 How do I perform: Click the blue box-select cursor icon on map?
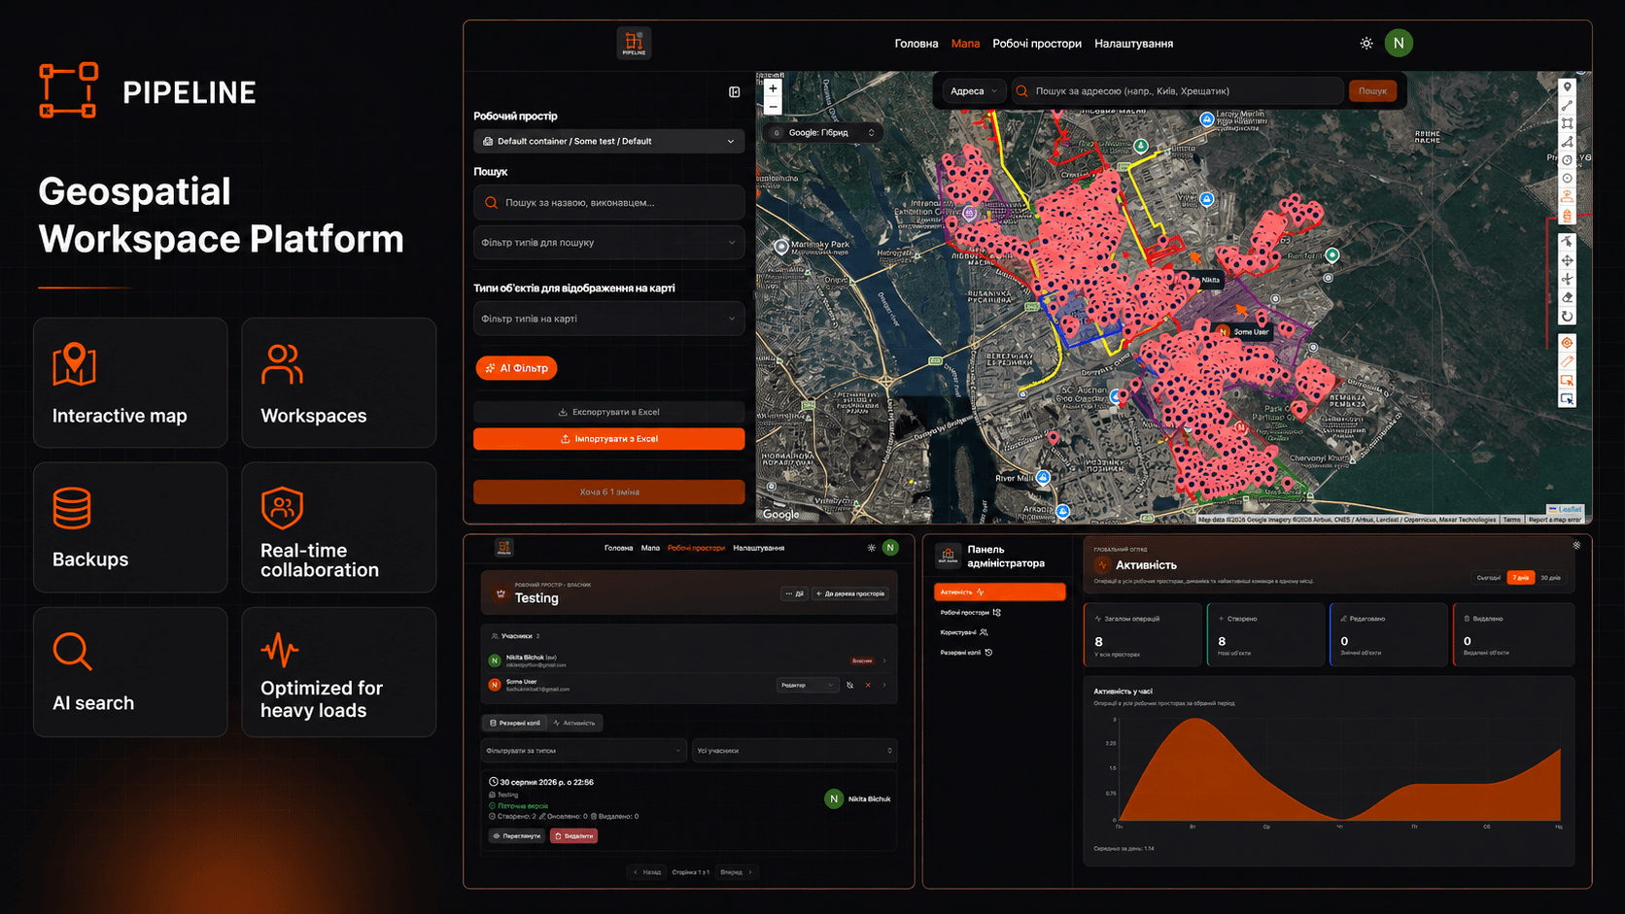coord(1567,398)
